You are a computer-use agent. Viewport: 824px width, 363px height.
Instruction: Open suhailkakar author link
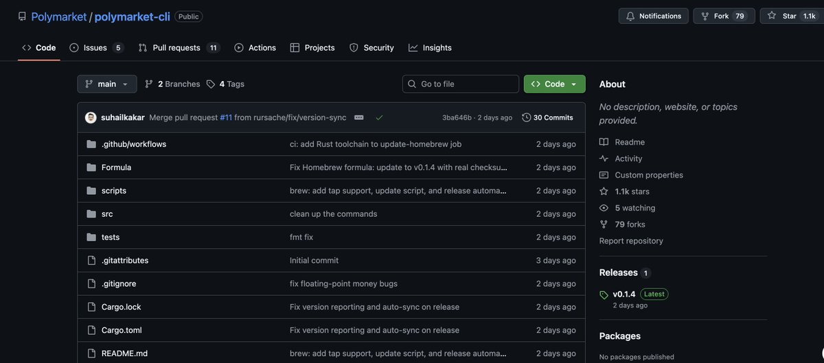click(x=123, y=117)
